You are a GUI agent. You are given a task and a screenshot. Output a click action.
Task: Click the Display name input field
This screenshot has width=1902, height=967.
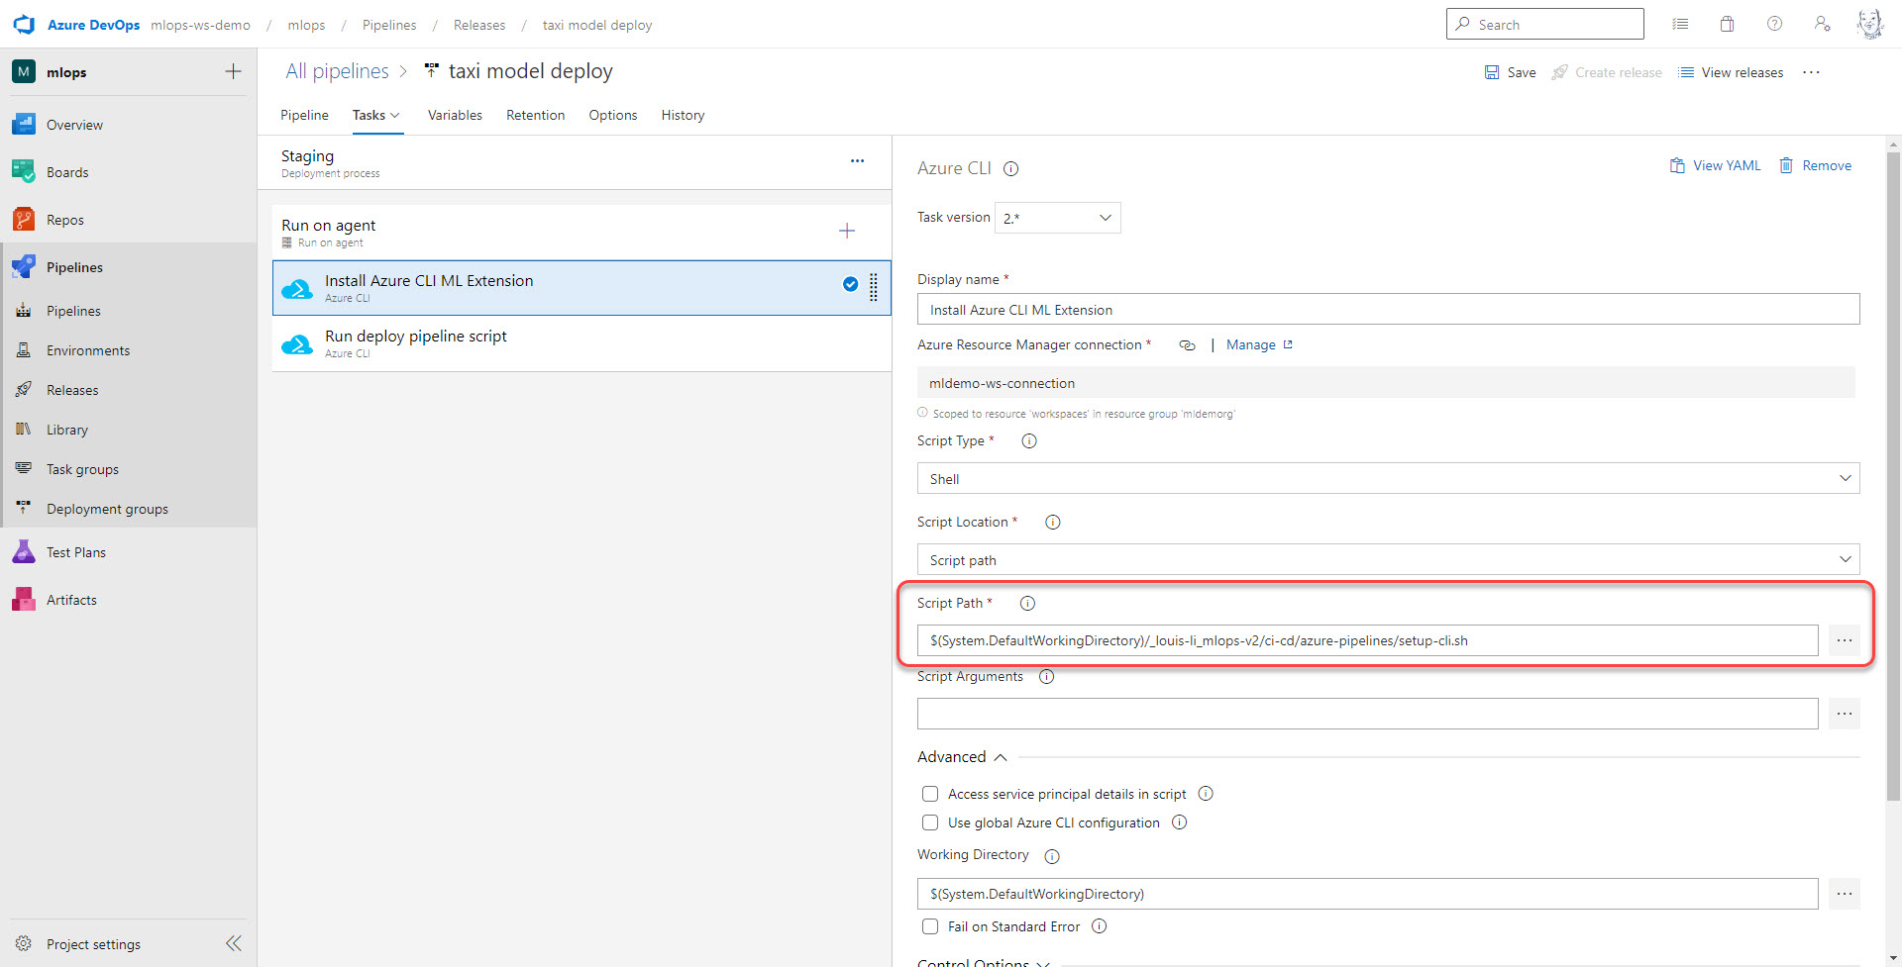(1388, 310)
